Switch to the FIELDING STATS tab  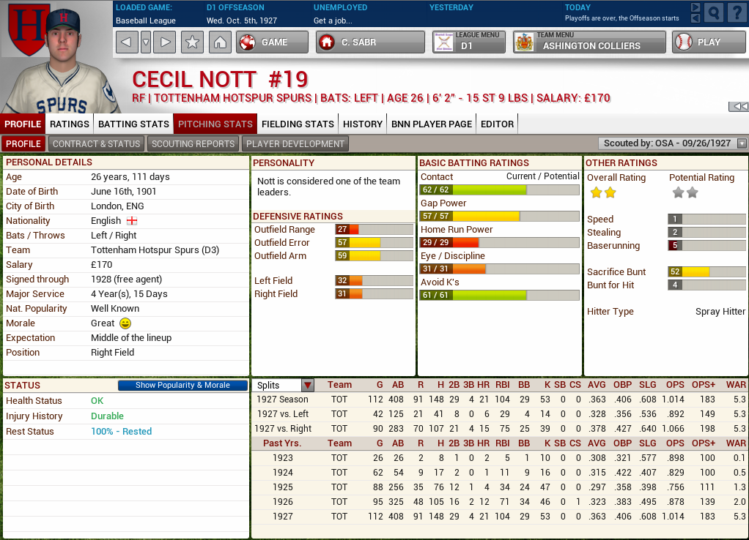tap(298, 124)
